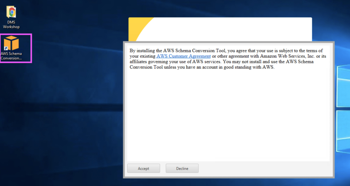Open the AWS Customer Agreement link
The width and height of the screenshot is (350, 186).
tap(183, 56)
